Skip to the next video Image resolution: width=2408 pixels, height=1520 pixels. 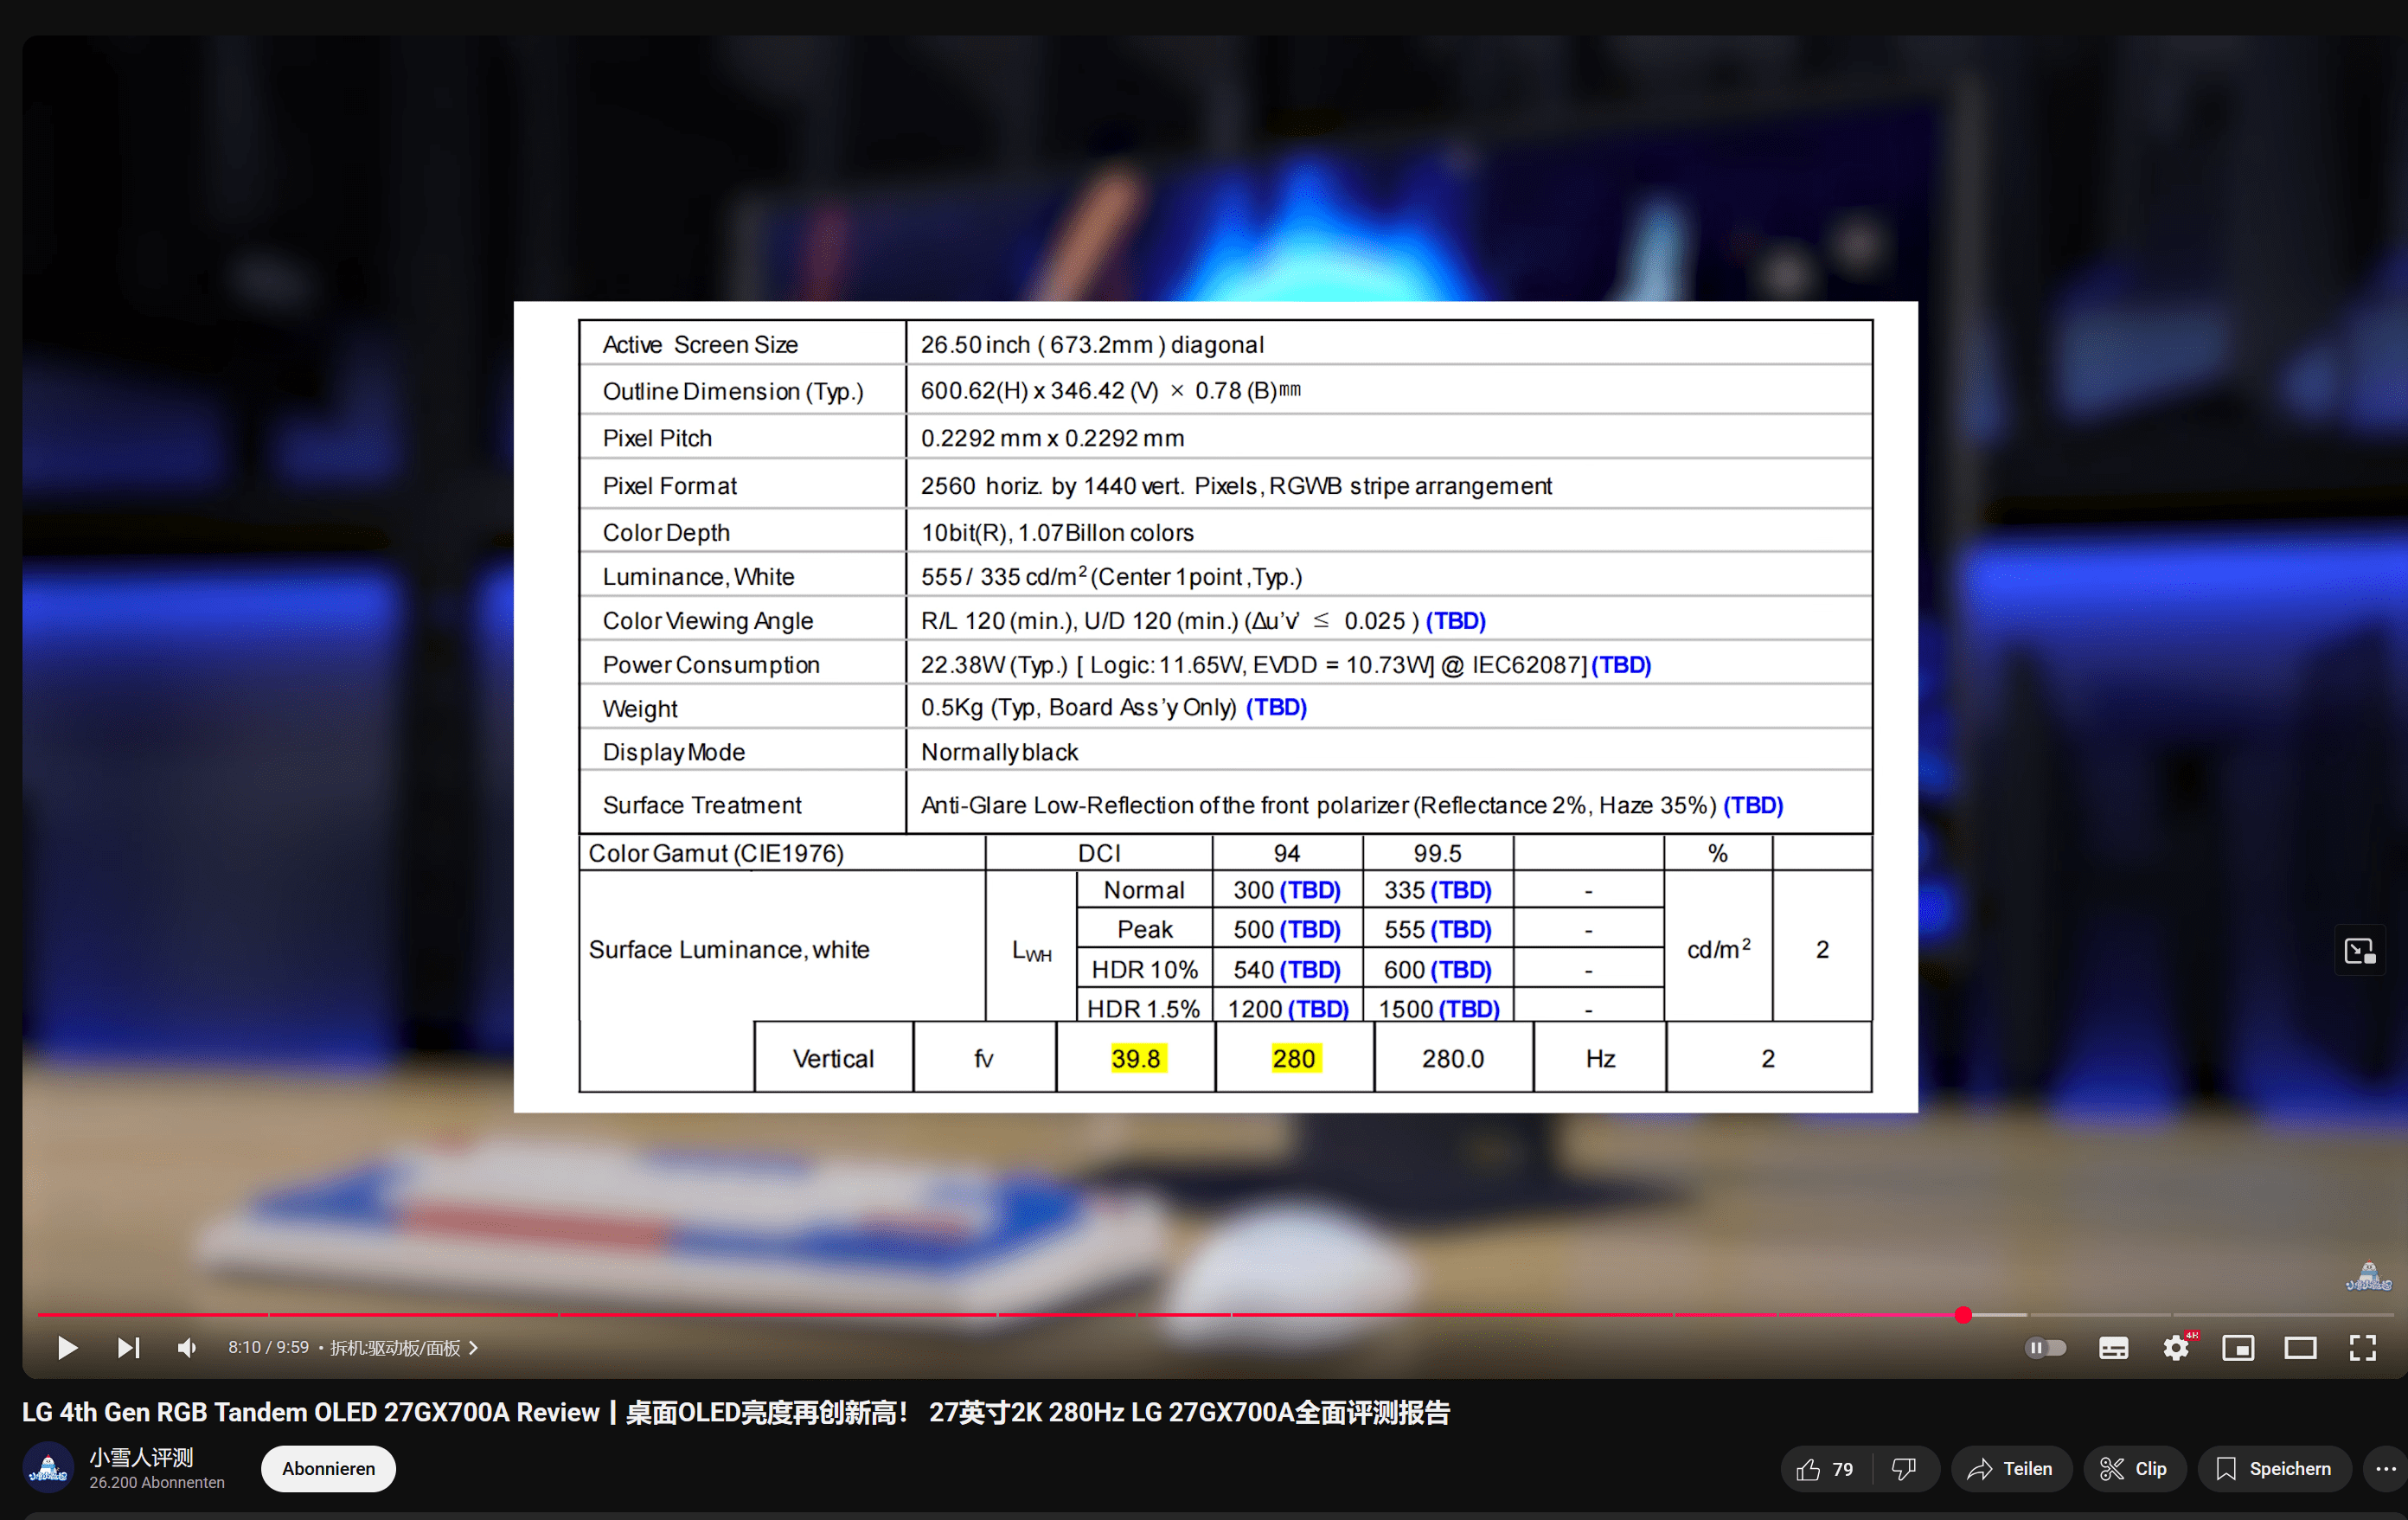click(x=128, y=1347)
